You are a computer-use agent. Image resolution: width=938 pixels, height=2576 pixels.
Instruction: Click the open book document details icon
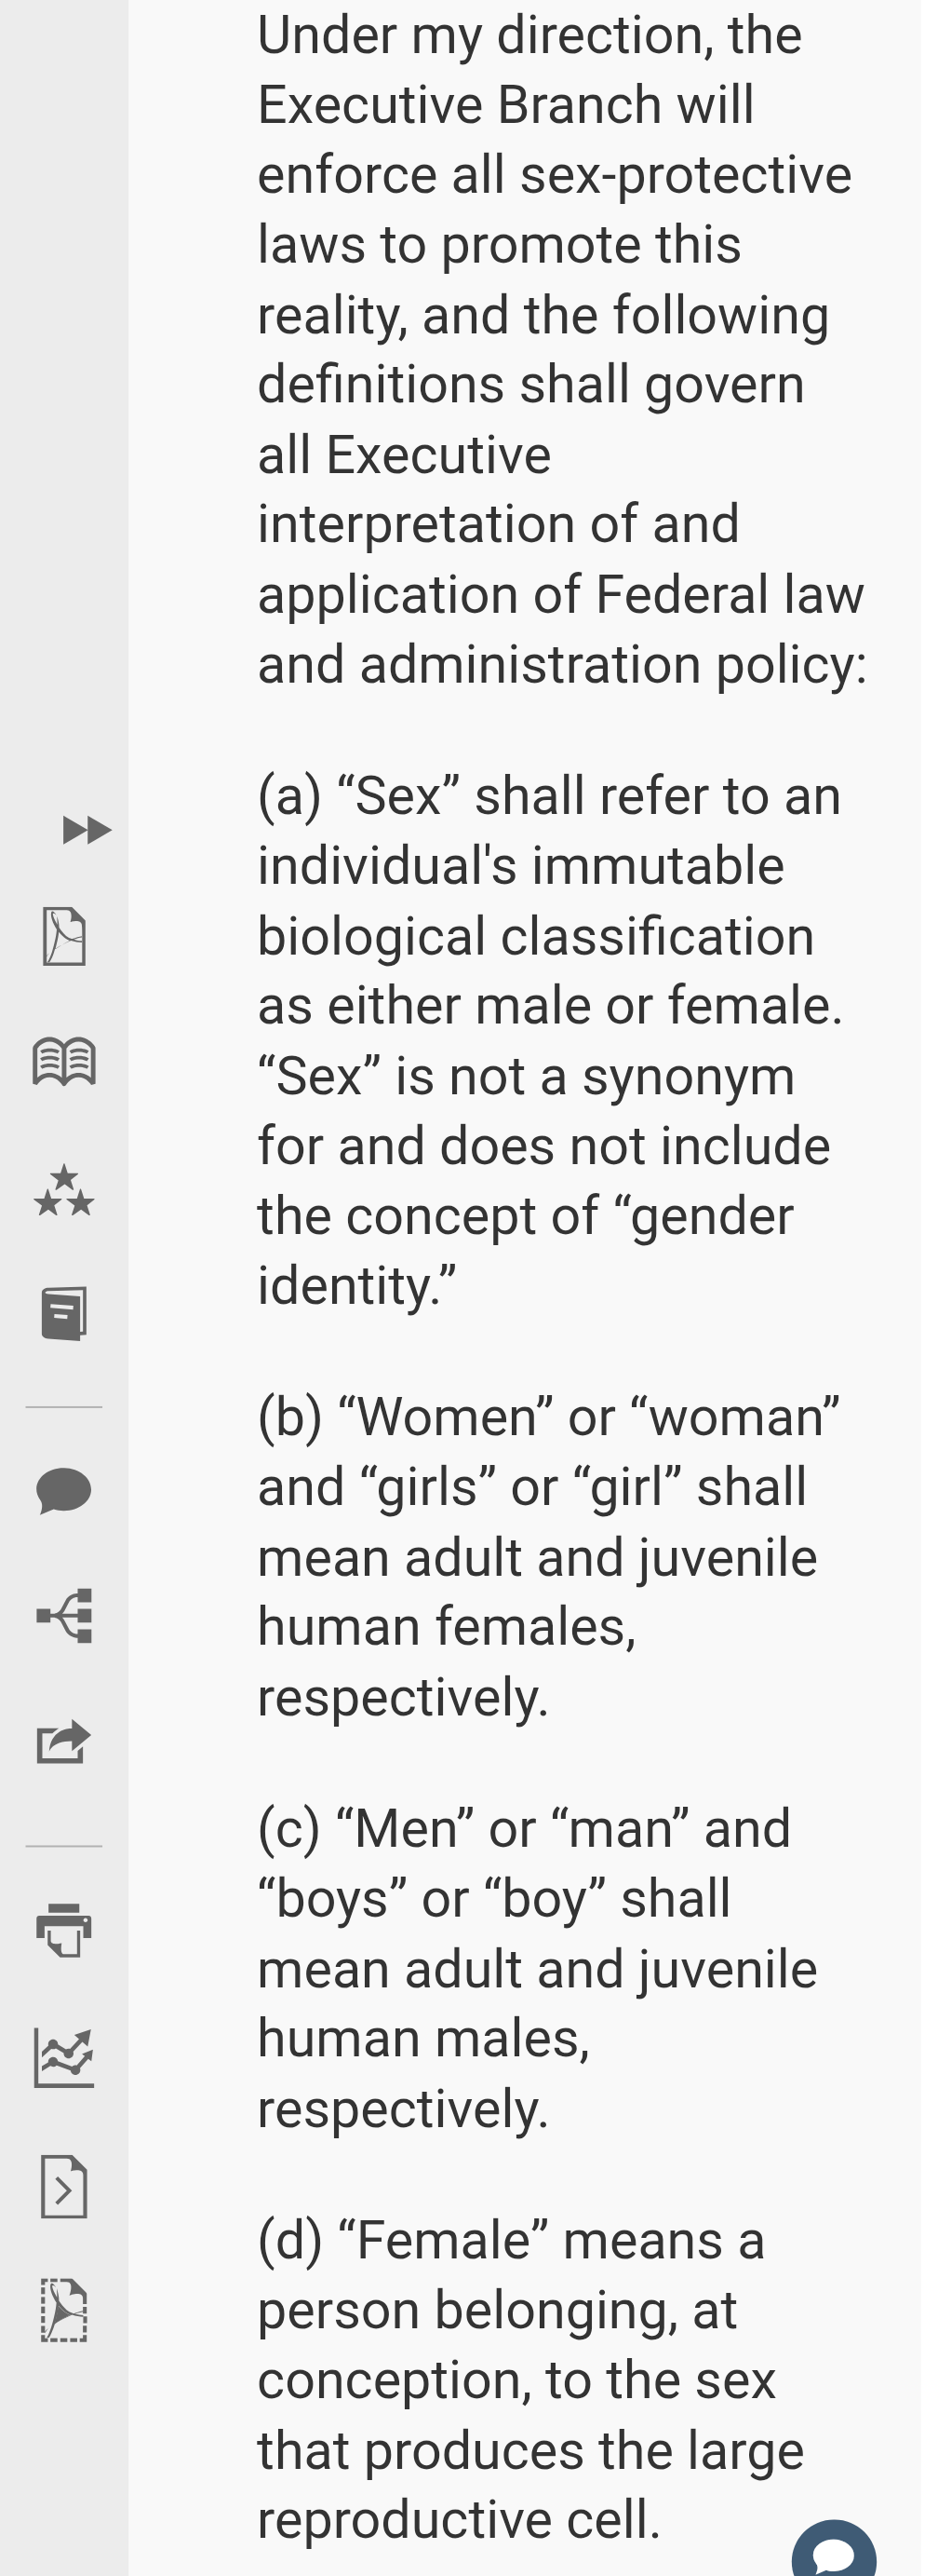pos(64,1061)
